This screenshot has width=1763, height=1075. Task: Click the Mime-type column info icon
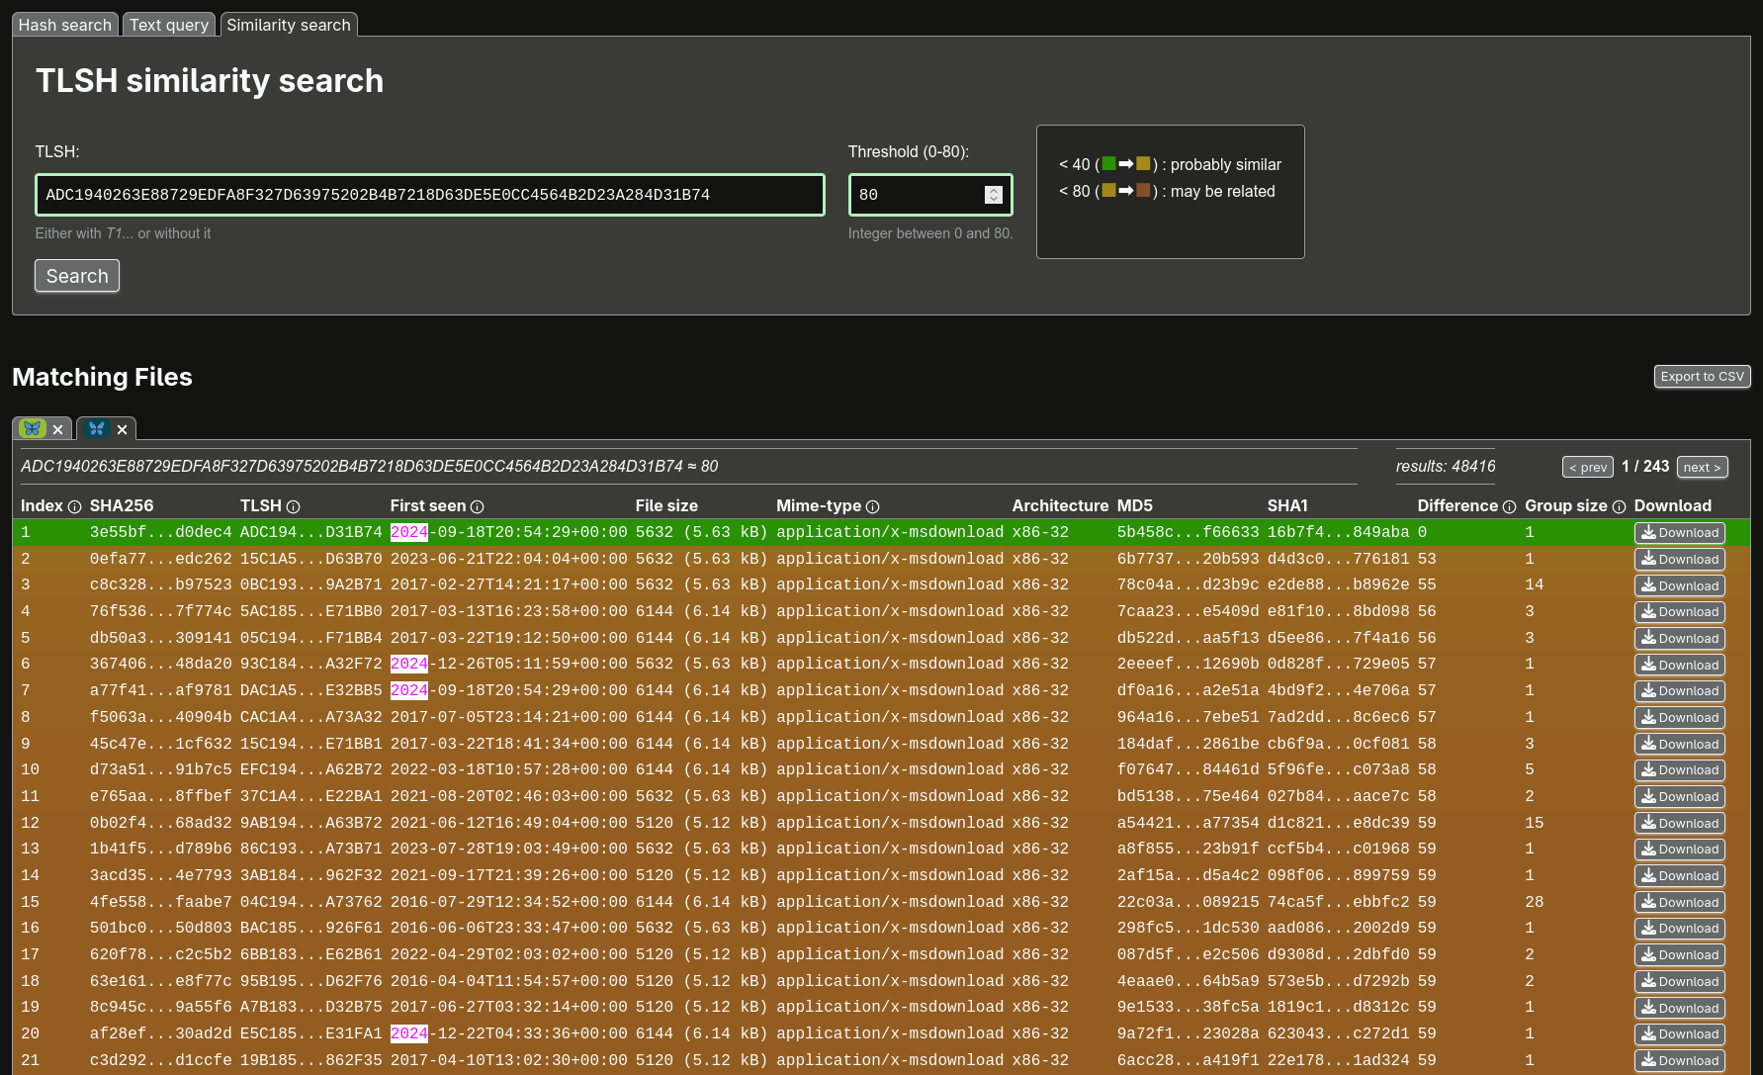pos(873,506)
